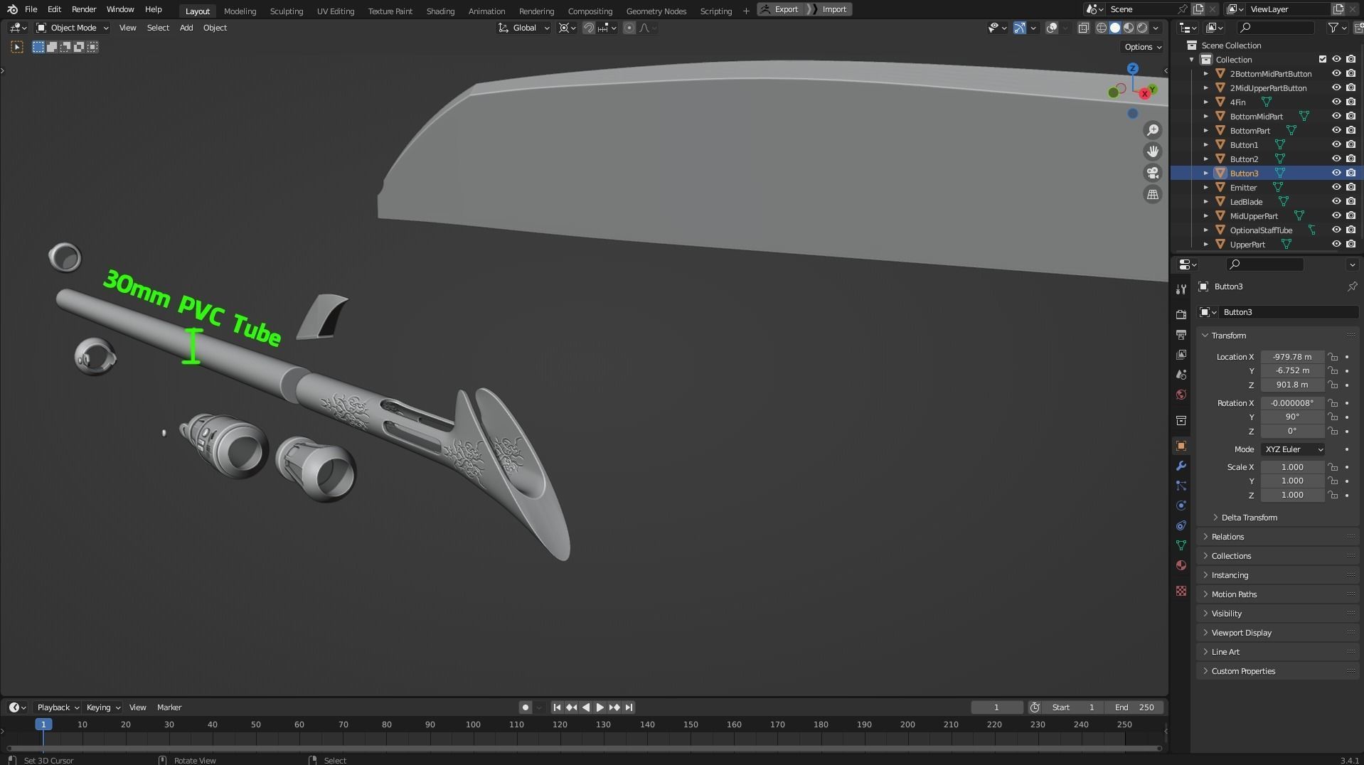
Task: Switch to the Modeling workspace tab
Action: pyautogui.click(x=240, y=11)
